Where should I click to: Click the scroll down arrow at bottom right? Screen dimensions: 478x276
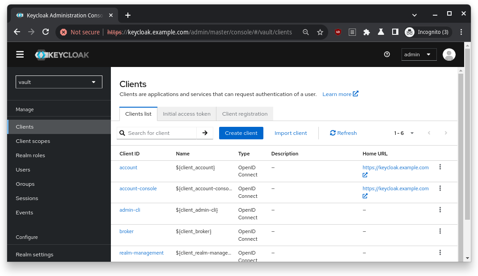(467, 258)
